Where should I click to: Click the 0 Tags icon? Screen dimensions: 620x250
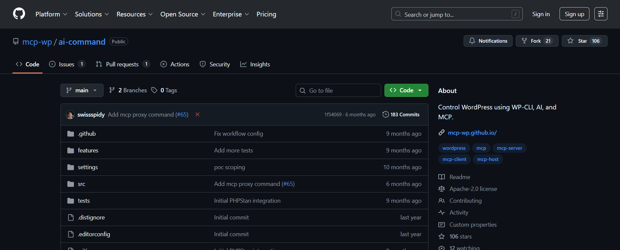[x=154, y=90]
